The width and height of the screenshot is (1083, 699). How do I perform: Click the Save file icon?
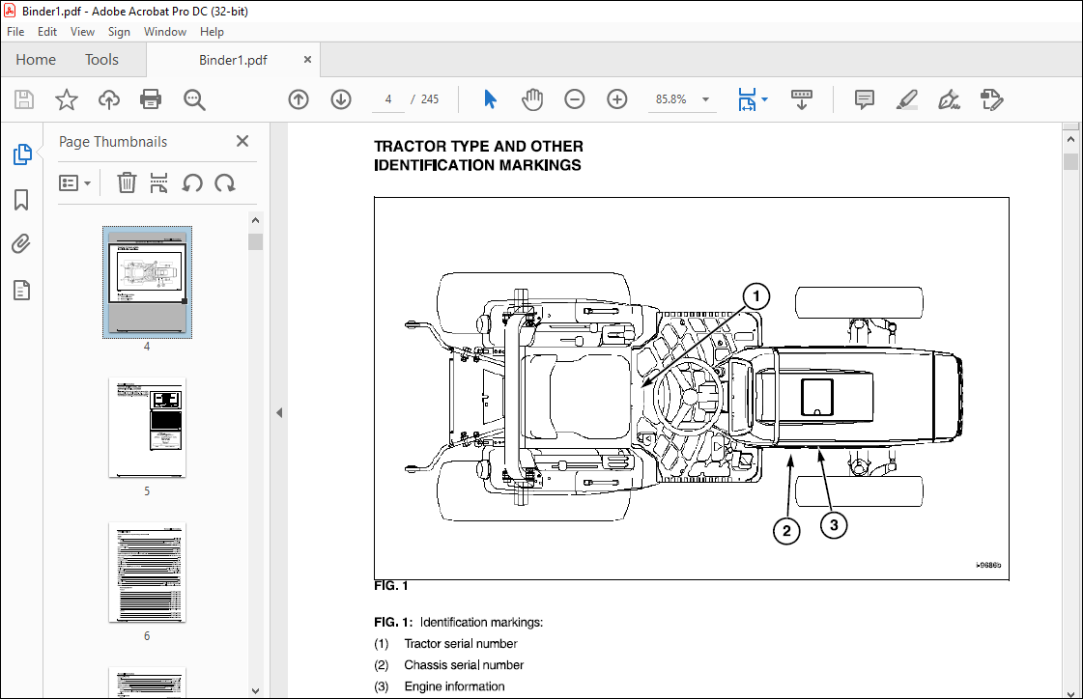(24, 99)
